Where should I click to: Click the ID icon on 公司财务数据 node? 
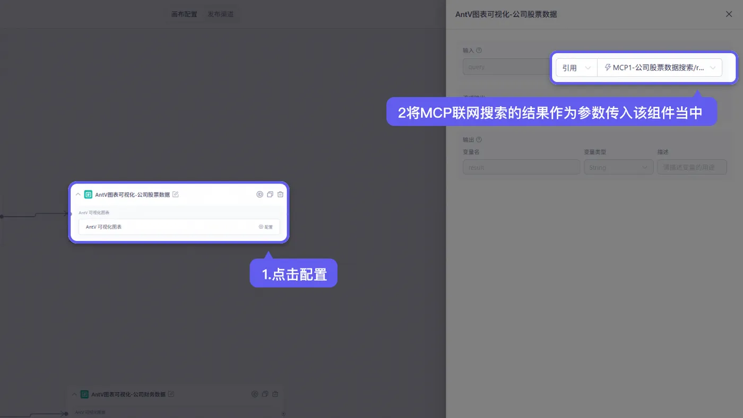(x=255, y=394)
